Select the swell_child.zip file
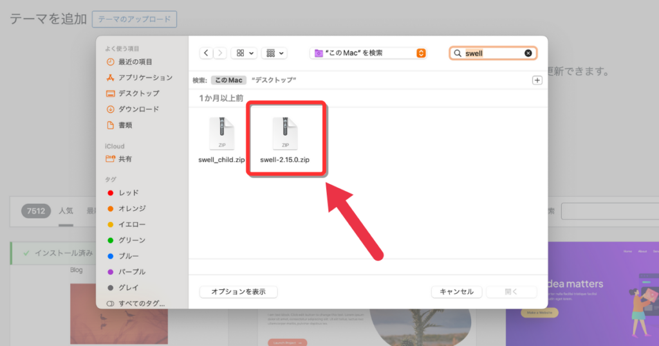Viewport: 659px width, 346px height. pos(221,140)
